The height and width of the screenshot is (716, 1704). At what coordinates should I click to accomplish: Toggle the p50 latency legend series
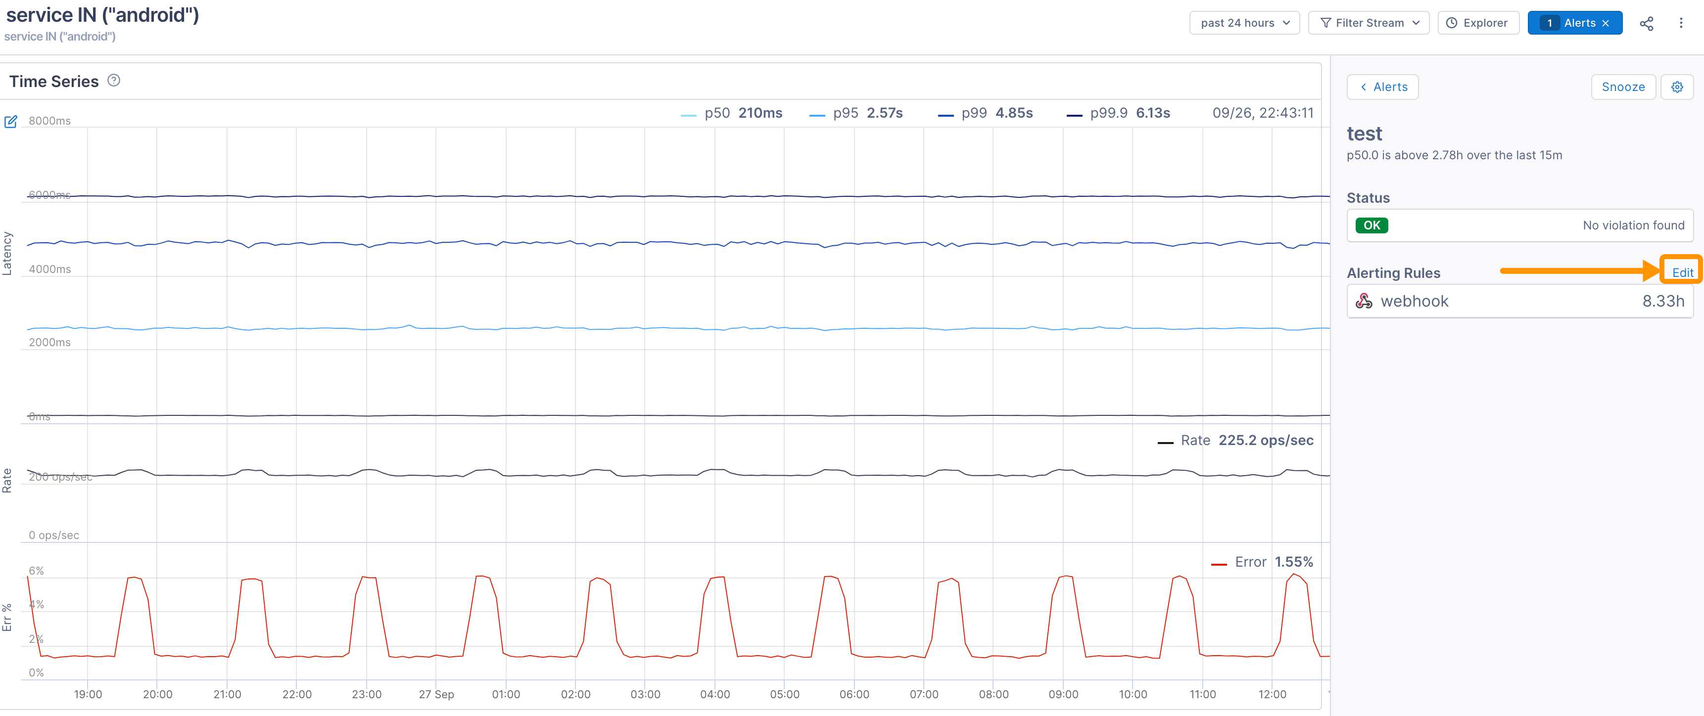pyautogui.click(x=731, y=113)
